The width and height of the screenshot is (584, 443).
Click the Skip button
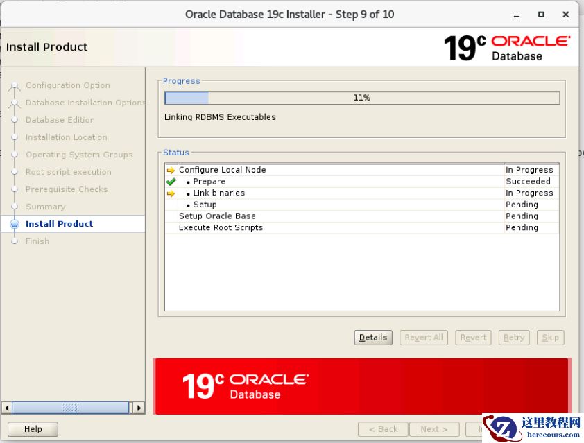(x=550, y=338)
